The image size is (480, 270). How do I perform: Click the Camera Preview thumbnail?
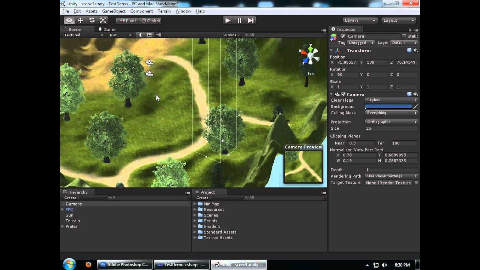point(303,166)
